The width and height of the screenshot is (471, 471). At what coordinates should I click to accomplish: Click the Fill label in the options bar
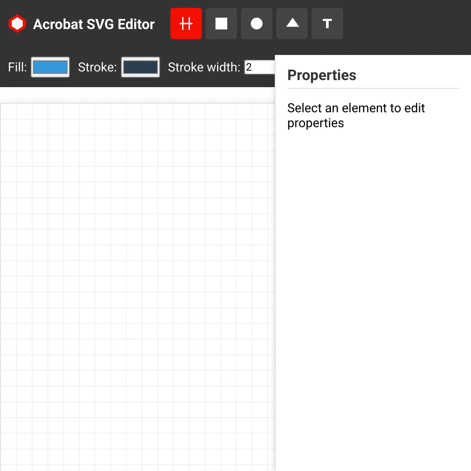coord(16,67)
